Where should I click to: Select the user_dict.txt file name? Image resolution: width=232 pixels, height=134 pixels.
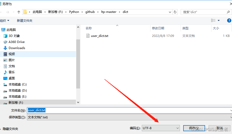[100, 36]
